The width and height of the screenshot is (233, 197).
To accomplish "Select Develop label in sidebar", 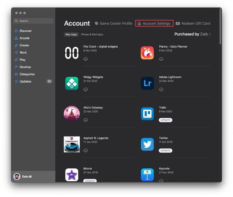I will coord(25,67).
